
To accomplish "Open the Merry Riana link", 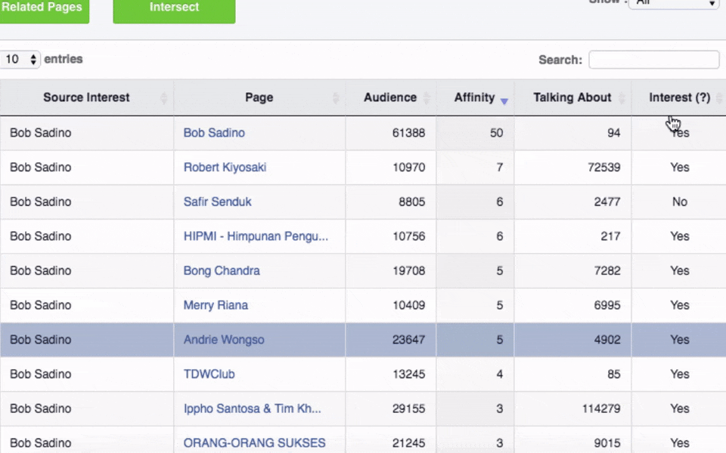I will [216, 306].
